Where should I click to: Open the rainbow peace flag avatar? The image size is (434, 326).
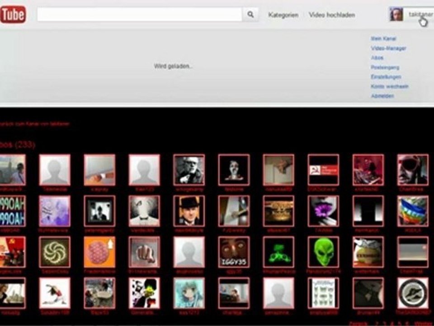tap(413, 211)
